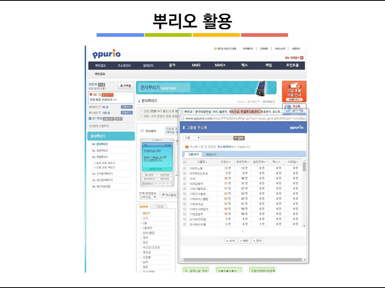Click the search text field in the popup
The image size is (385, 288).
click(217, 138)
